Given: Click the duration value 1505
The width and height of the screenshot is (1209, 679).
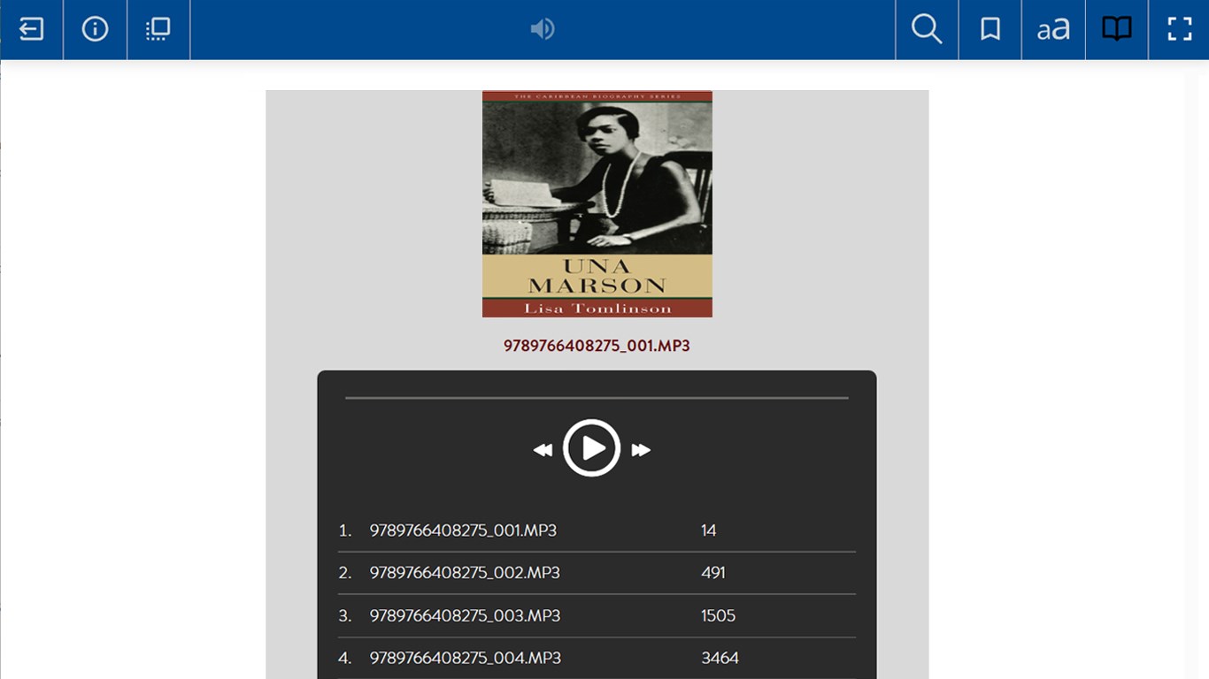Looking at the screenshot, I should (718, 615).
